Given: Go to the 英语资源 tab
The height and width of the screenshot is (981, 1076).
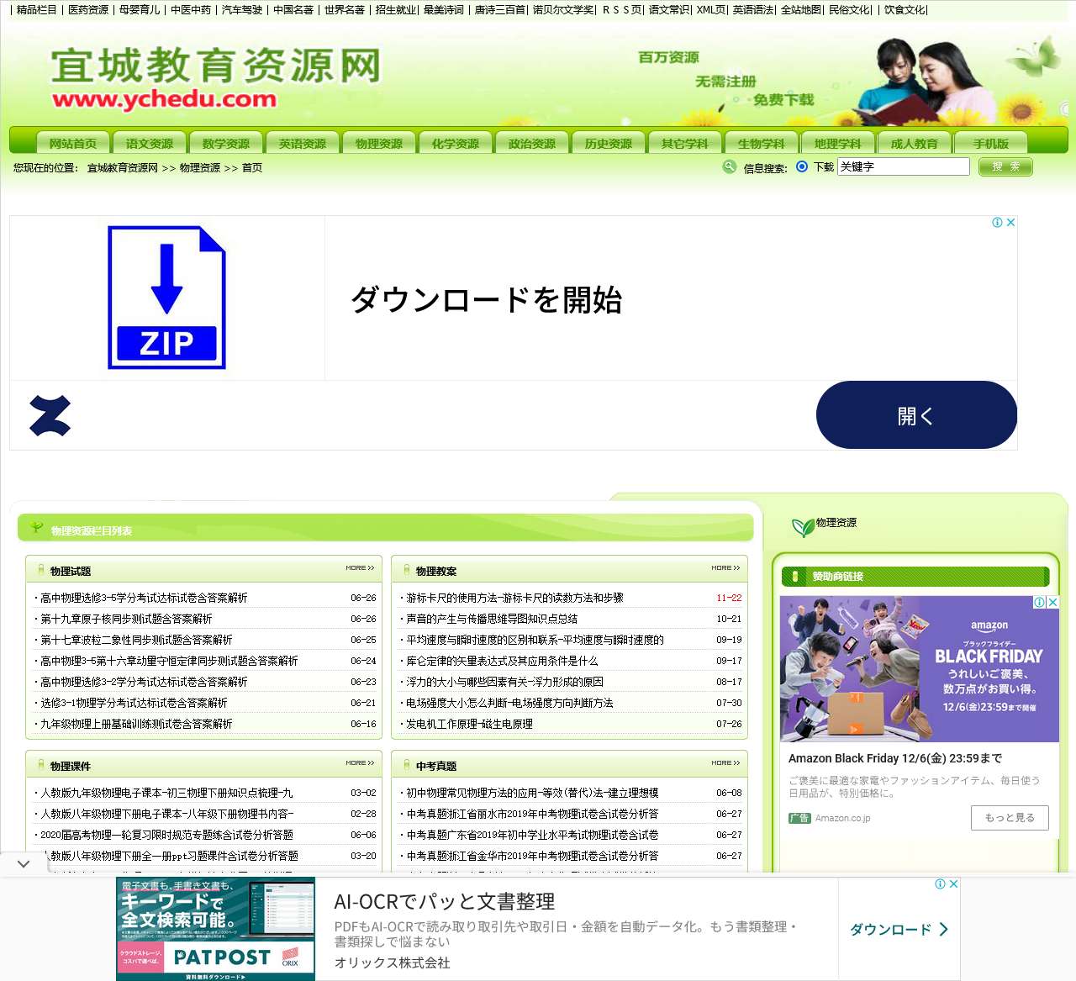Looking at the screenshot, I should pos(303,144).
